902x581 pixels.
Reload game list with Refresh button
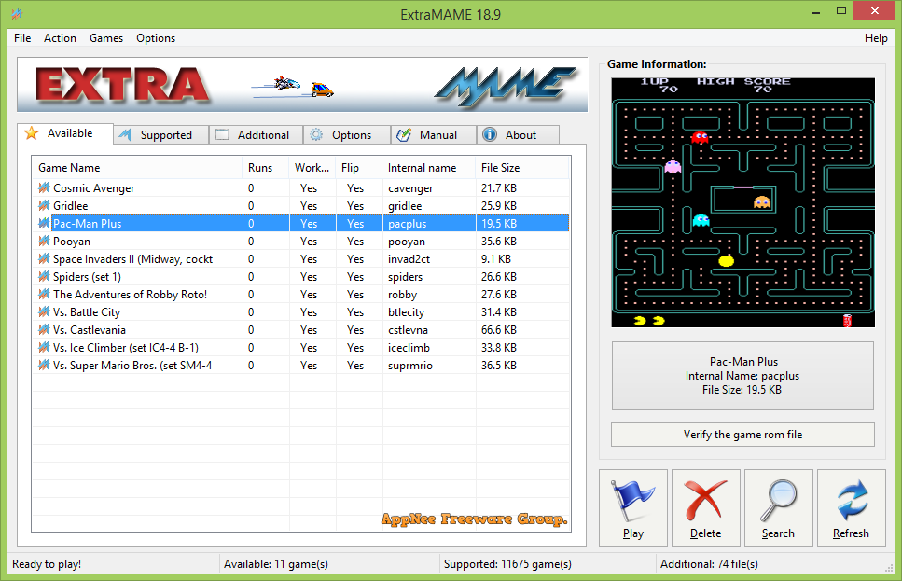pos(852,508)
